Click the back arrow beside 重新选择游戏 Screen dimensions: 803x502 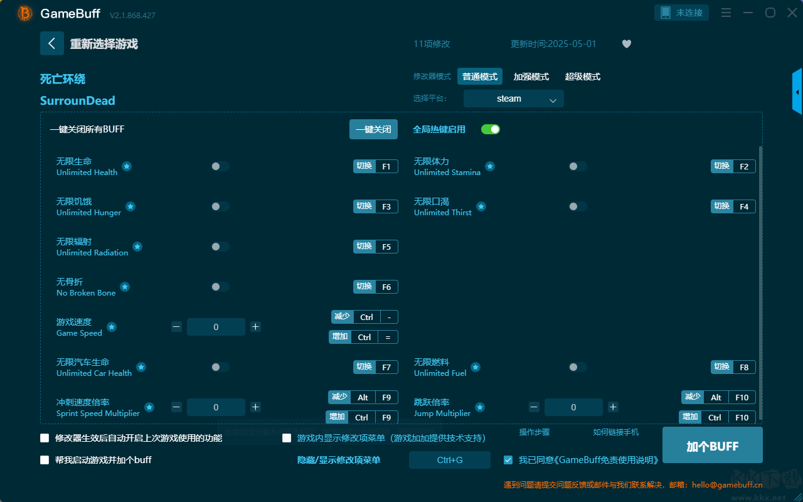pos(52,43)
